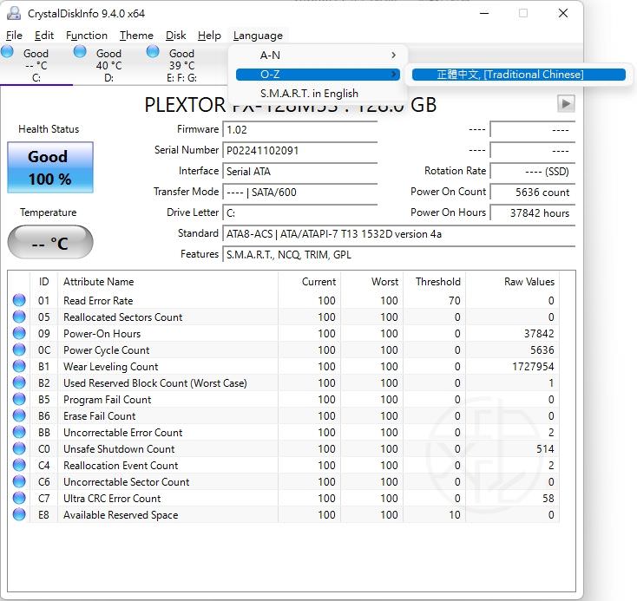The height and width of the screenshot is (601, 637).
Task: Click status orb for Read Error Rate
Action: 19,301
